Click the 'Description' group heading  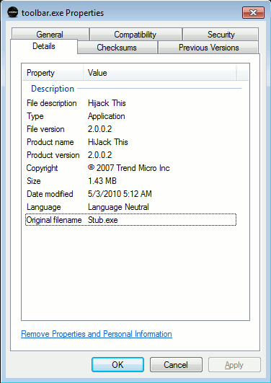(53, 89)
